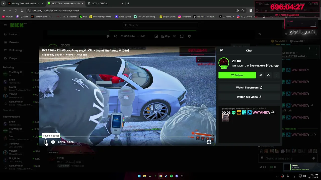Image resolution: width=321 pixels, height=180 pixels.
Task: Open a new browser tab
Action: 128,3
